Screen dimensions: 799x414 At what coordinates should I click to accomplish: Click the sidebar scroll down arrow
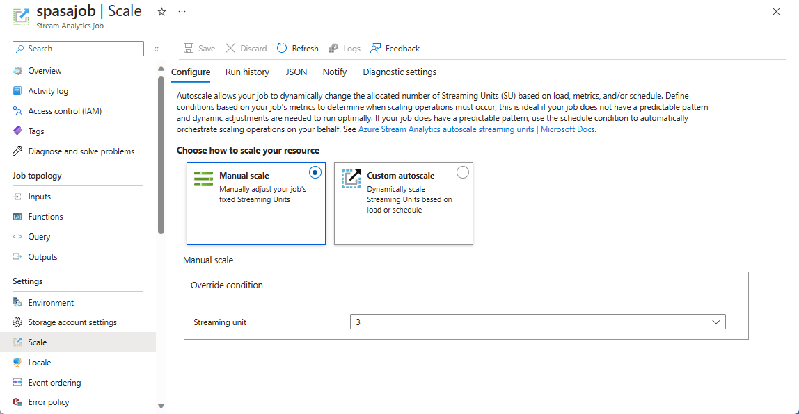[x=161, y=406]
